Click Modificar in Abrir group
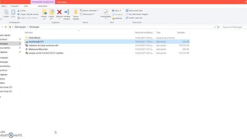Viewport: 247px width, 139px height. coord(117,15)
